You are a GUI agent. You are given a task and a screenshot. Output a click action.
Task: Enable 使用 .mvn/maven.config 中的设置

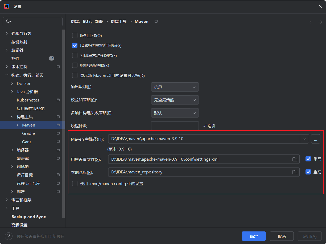pyautogui.click(x=75, y=184)
